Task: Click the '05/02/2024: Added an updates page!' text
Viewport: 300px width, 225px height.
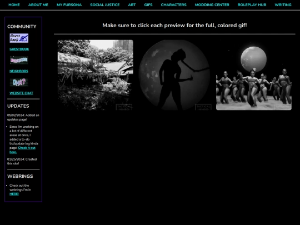Action: [x=23, y=117]
